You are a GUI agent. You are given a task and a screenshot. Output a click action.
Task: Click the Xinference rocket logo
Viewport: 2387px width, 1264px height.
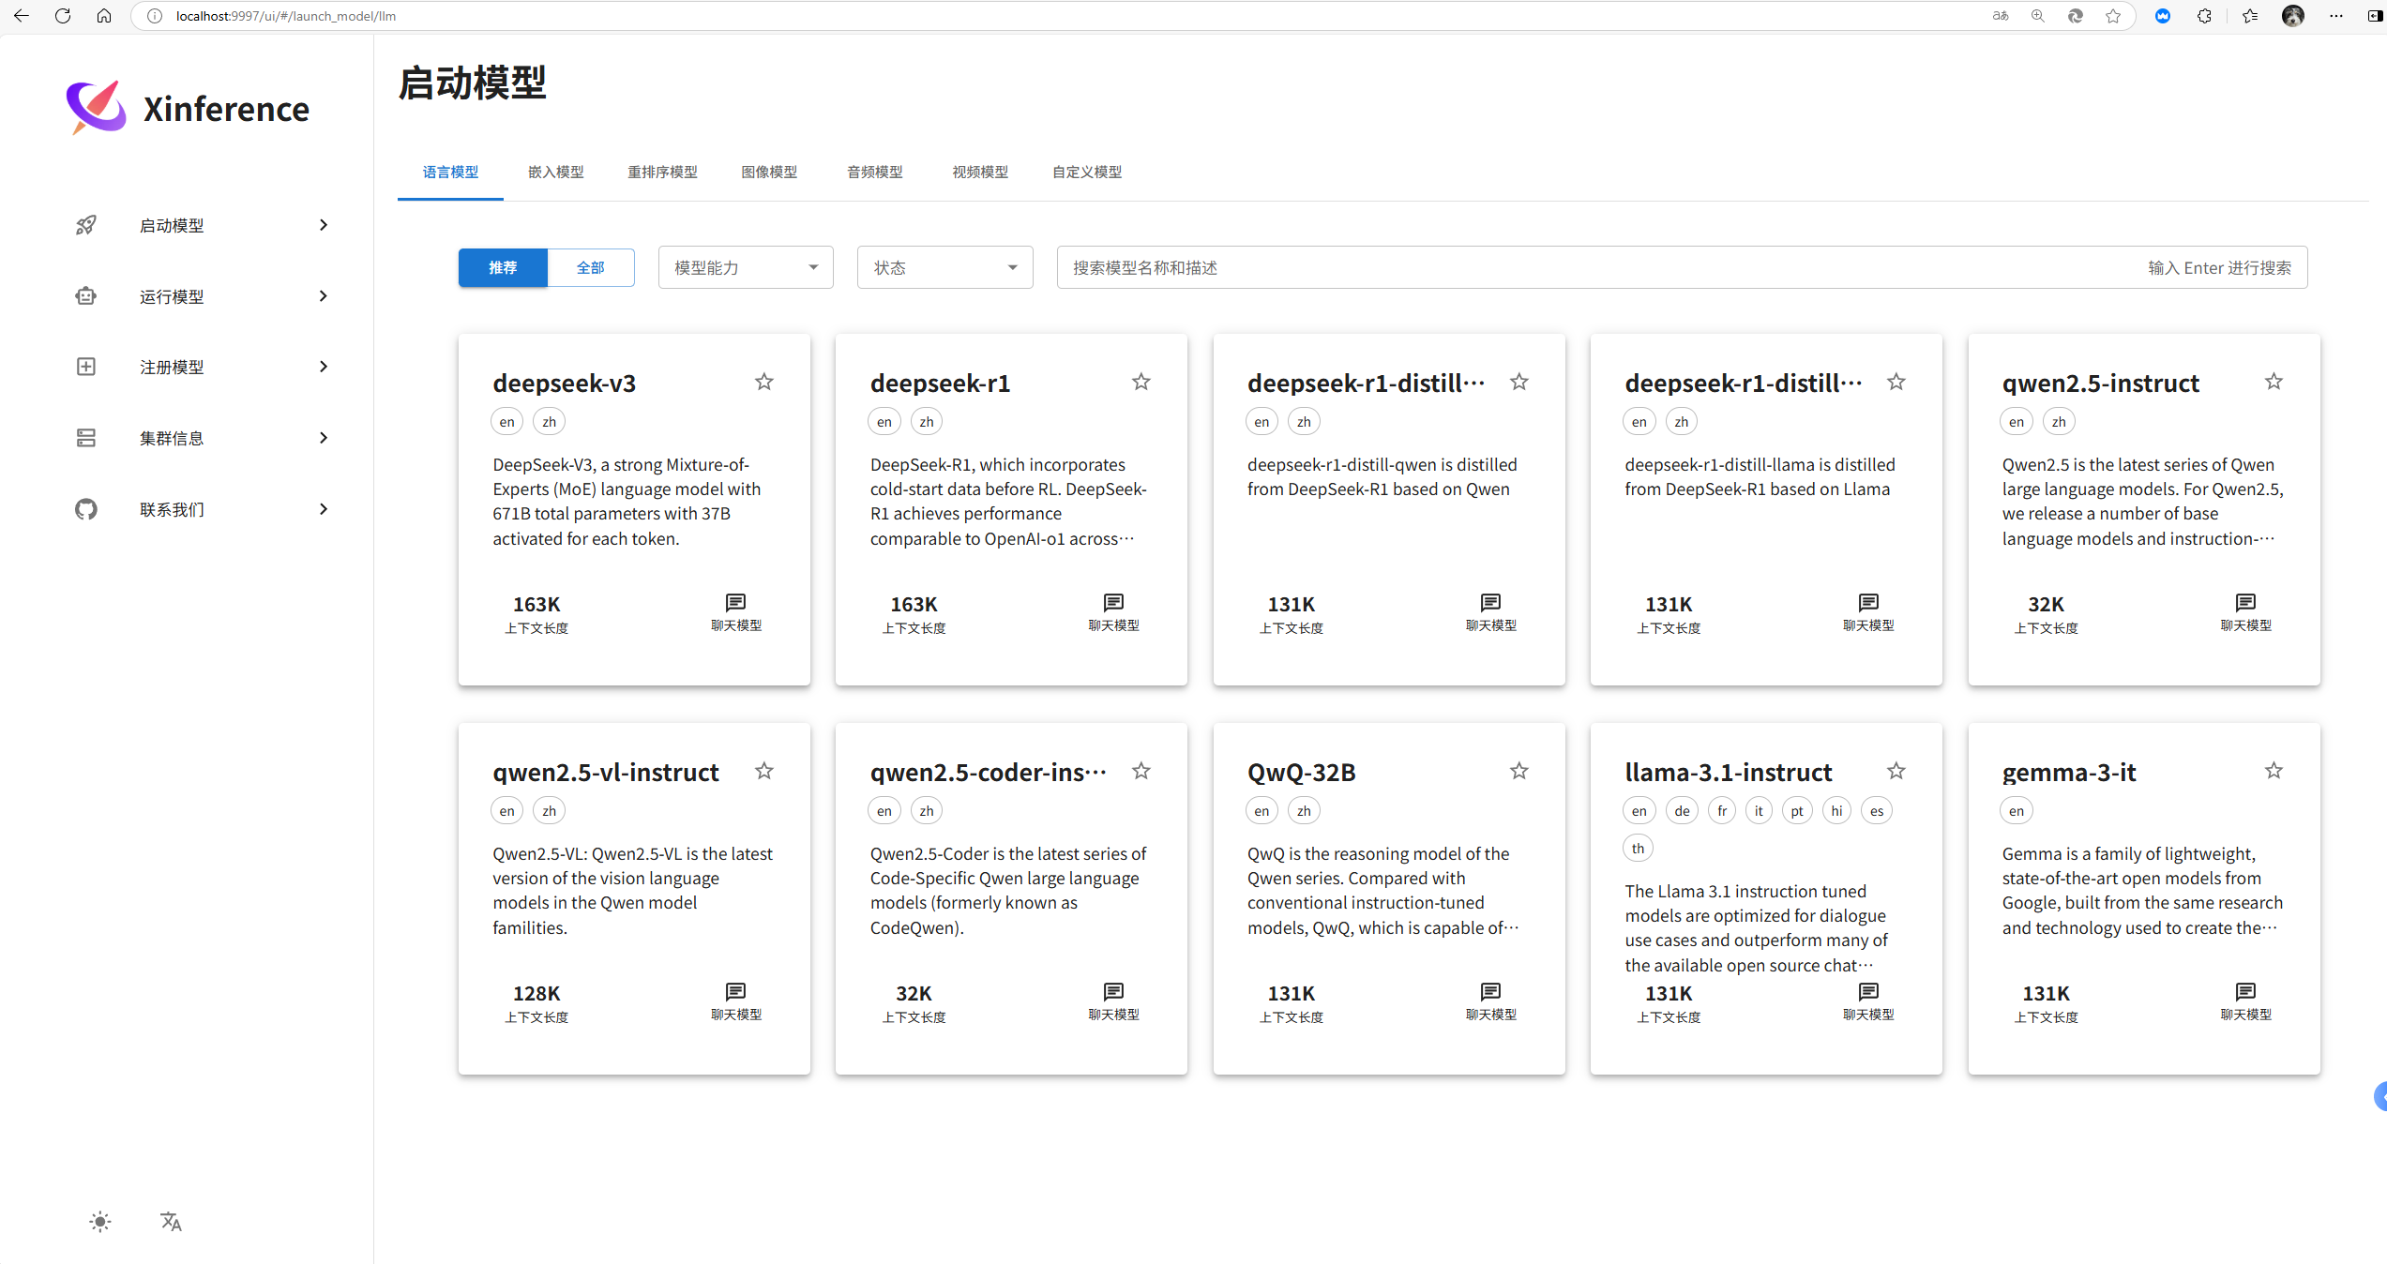pyautogui.click(x=96, y=107)
